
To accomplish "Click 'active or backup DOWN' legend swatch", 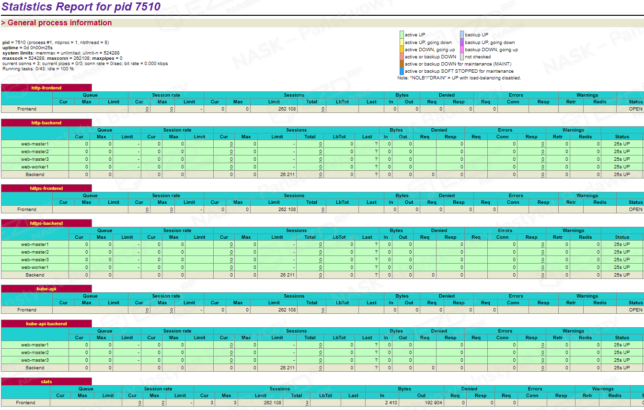I will (x=402, y=57).
